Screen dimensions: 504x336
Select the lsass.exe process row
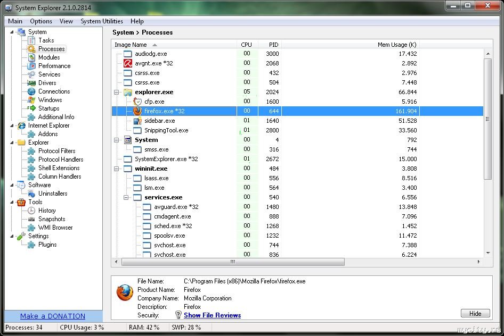click(x=297, y=178)
